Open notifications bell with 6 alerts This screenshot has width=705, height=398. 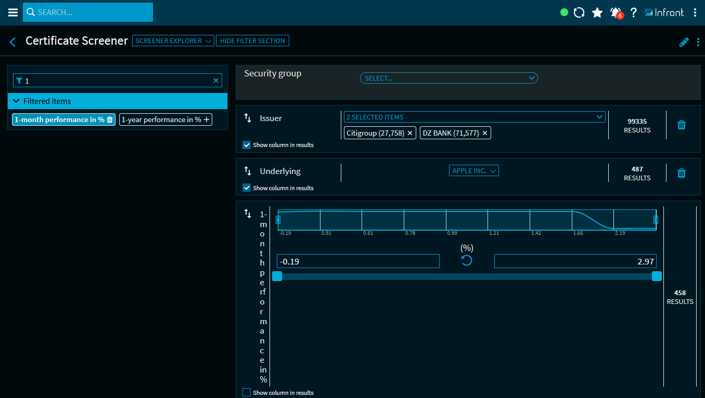pos(616,12)
